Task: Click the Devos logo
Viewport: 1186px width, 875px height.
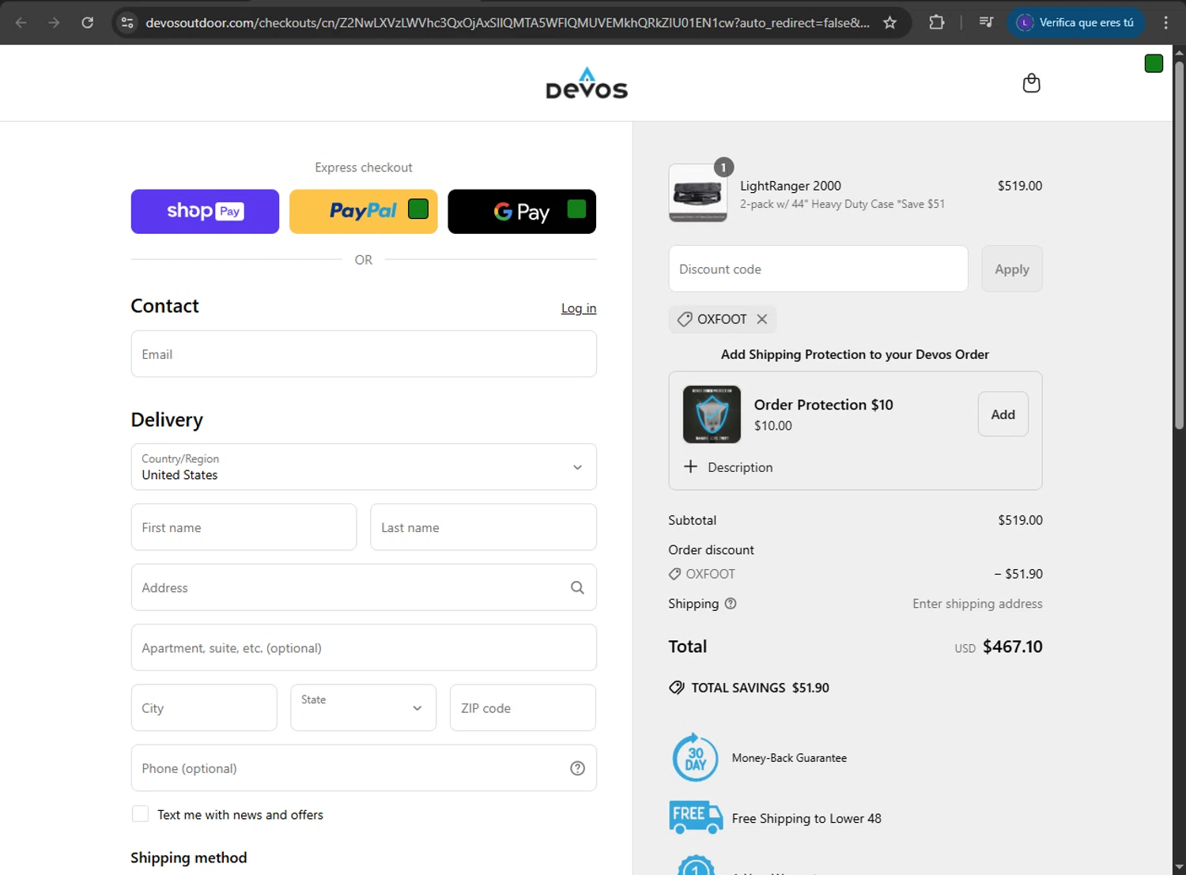Action: click(x=587, y=83)
